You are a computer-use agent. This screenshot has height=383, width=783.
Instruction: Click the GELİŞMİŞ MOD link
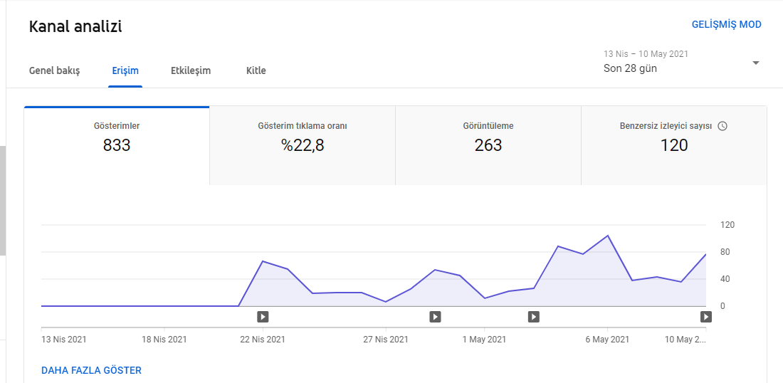(x=726, y=24)
